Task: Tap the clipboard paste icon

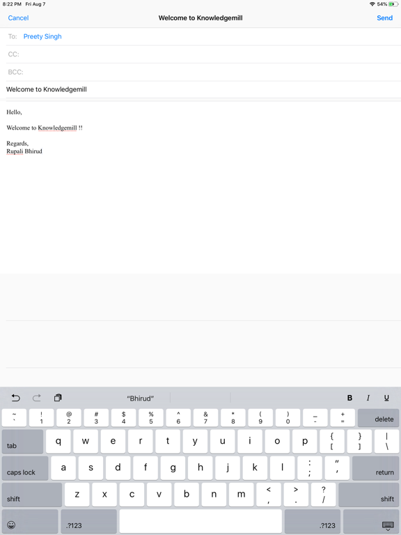Action: click(x=58, y=398)
